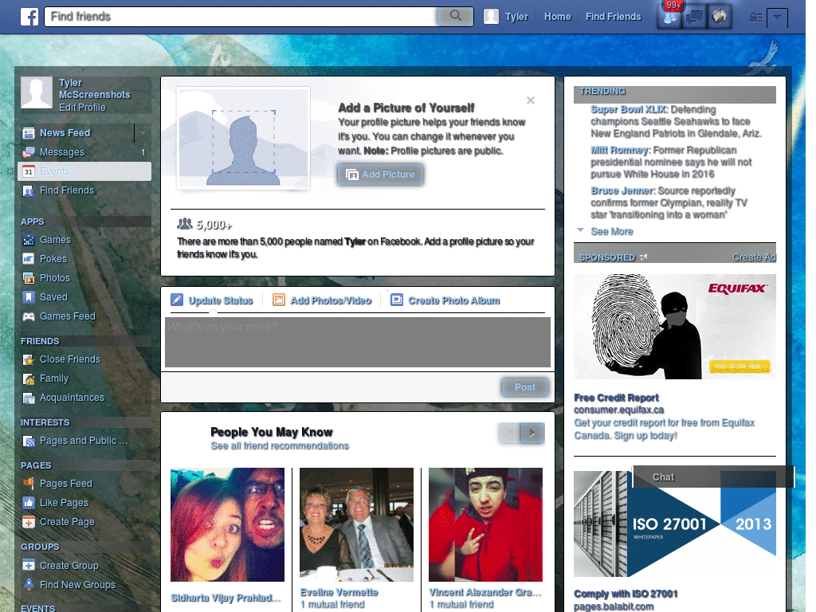Click the Acquaintances list icon
Viewport: 816px width, 612px height.
tap(29, 398)
